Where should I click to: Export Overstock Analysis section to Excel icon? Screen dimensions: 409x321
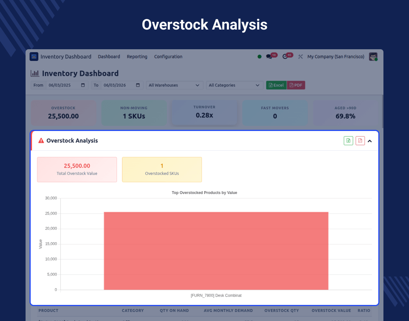coord(348,141)
